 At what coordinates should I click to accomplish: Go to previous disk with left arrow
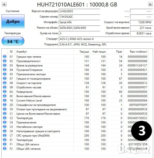[4, 4]
